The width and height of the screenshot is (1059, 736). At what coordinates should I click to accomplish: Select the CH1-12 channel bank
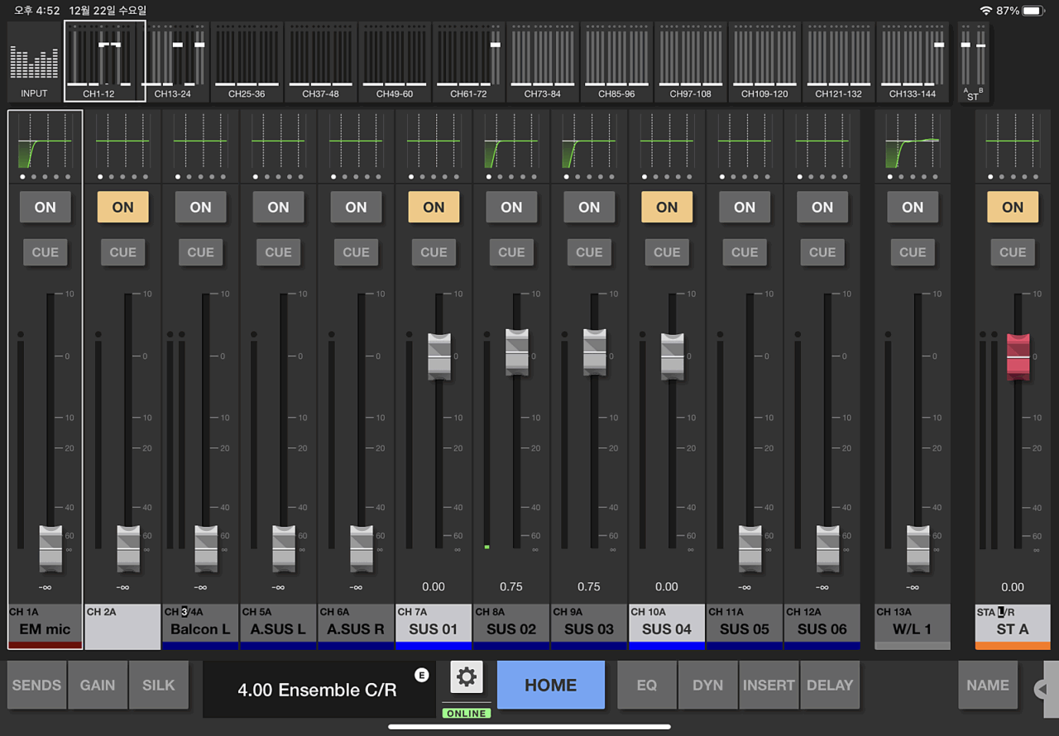[105, 62]
